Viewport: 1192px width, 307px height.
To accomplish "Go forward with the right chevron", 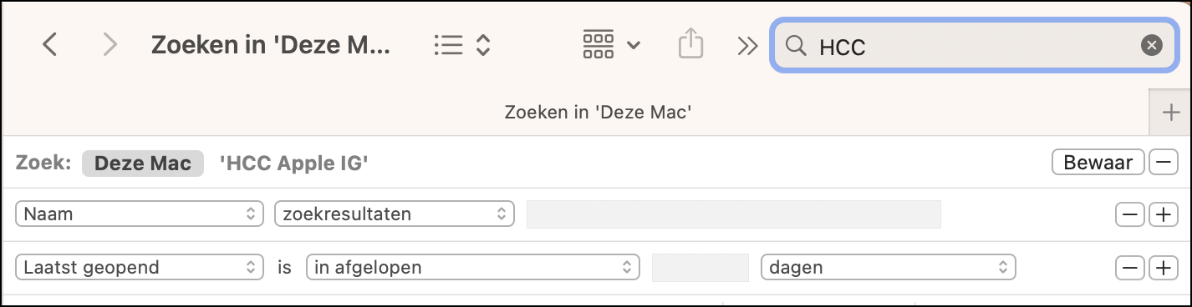I will point(110,44).
